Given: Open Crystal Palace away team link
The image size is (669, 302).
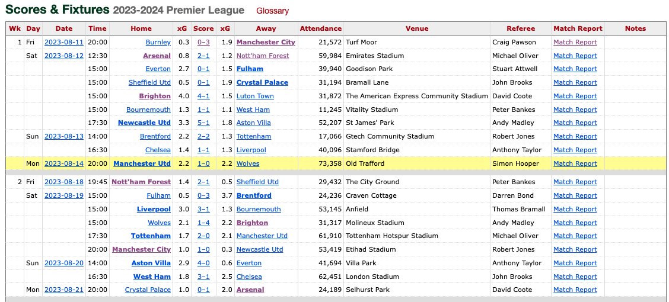Looking at the screenshot, I should [x=262, y=83].
